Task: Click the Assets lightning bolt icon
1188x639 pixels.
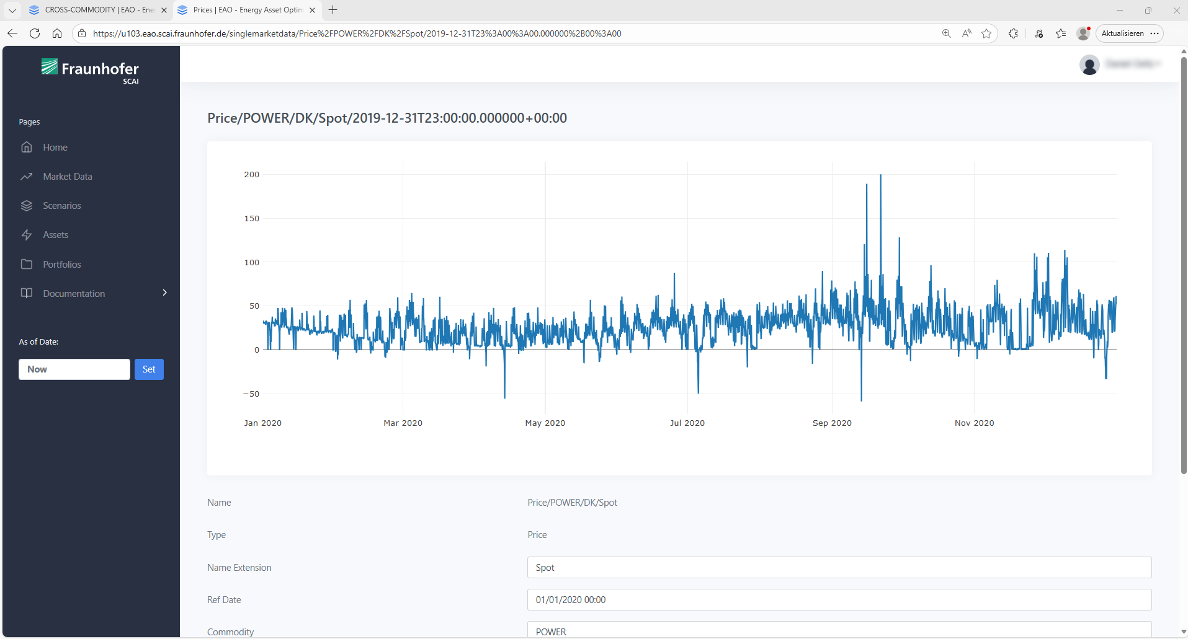Action: pos(27,235)
